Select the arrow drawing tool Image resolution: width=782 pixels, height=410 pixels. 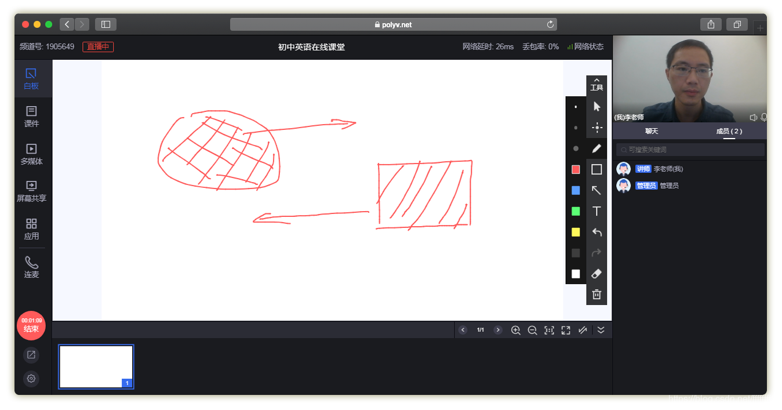pos(596,190)
